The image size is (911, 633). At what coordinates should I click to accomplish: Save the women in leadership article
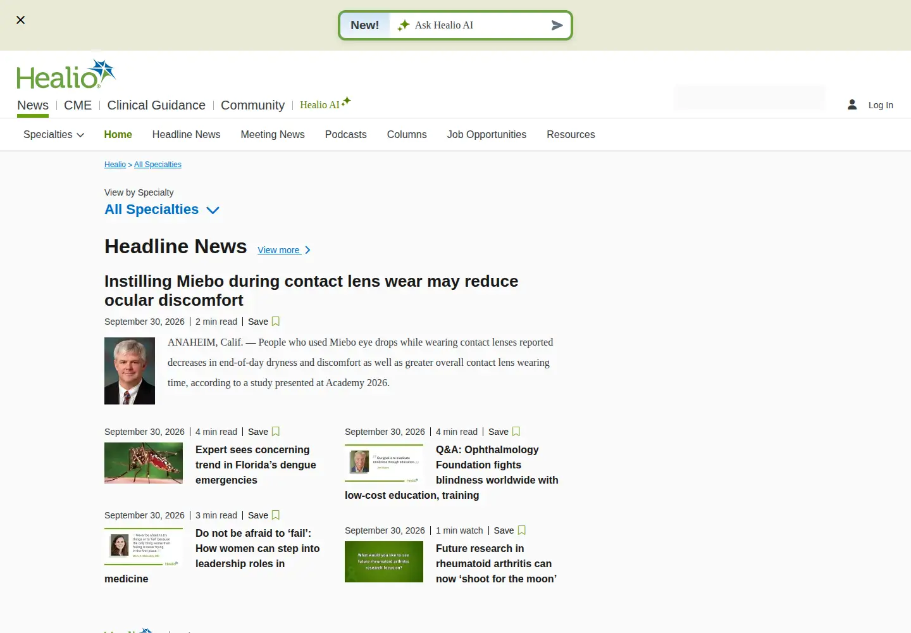pyautogui.click(x=264, y=515)
